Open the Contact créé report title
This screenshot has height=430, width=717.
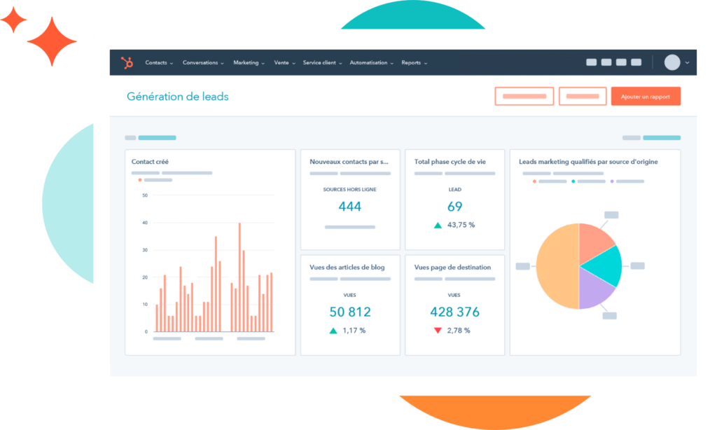pyautogui.click(x=150, y=162)
